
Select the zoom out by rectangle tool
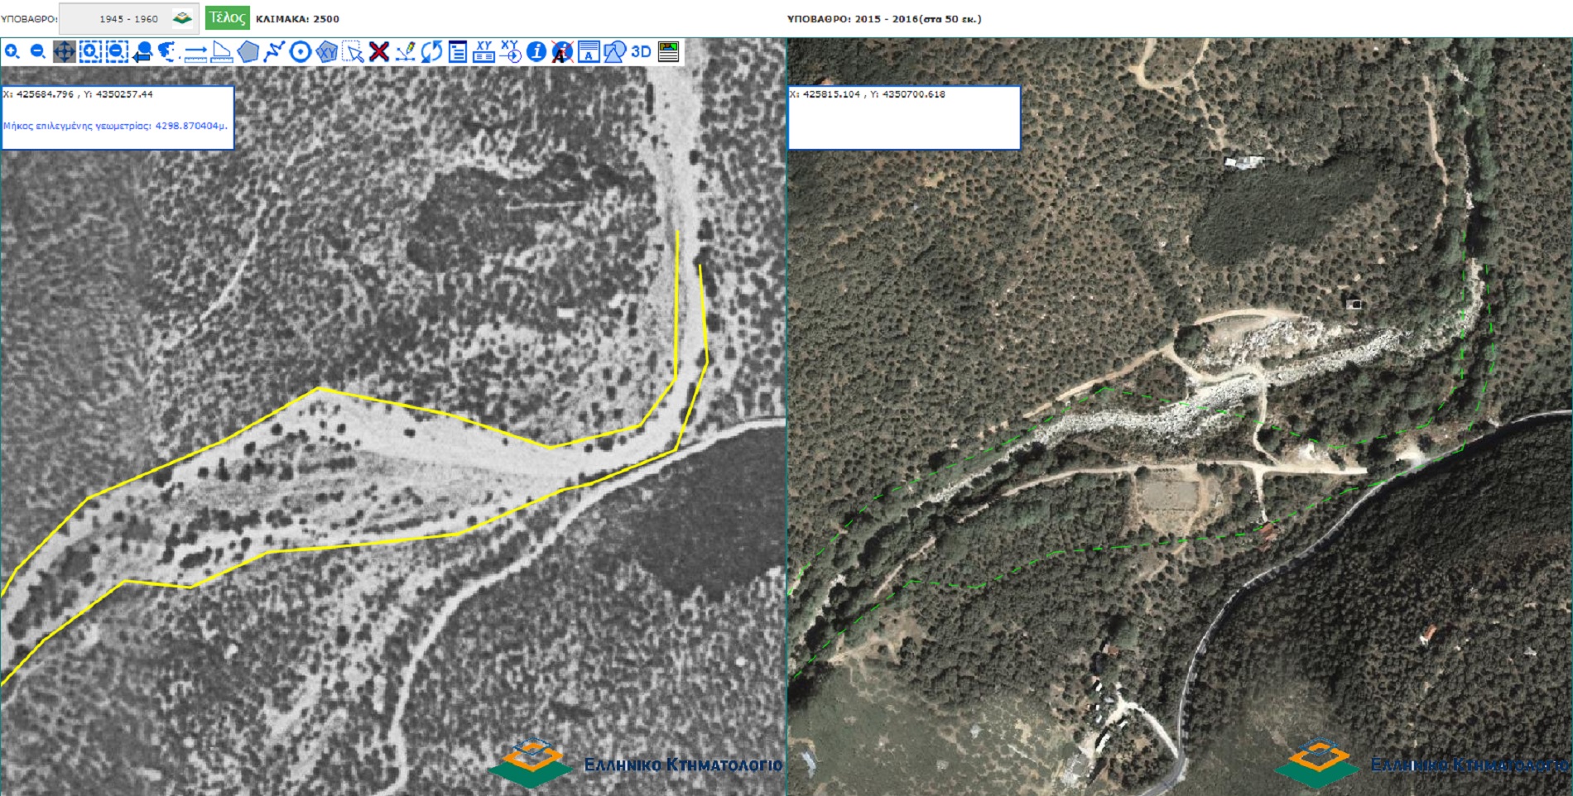tap(117, 52)
